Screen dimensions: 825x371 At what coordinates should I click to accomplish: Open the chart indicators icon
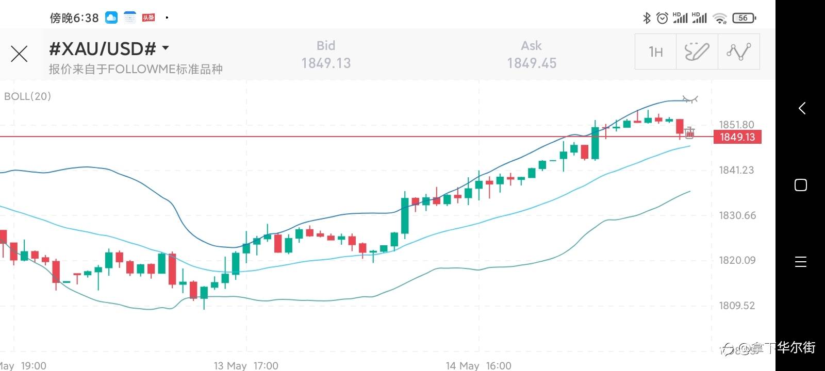tap(738, 52)
